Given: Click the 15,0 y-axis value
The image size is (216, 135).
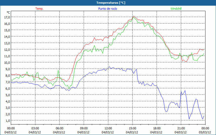Looking at the screenshot, I should click(x=7, y=30).
